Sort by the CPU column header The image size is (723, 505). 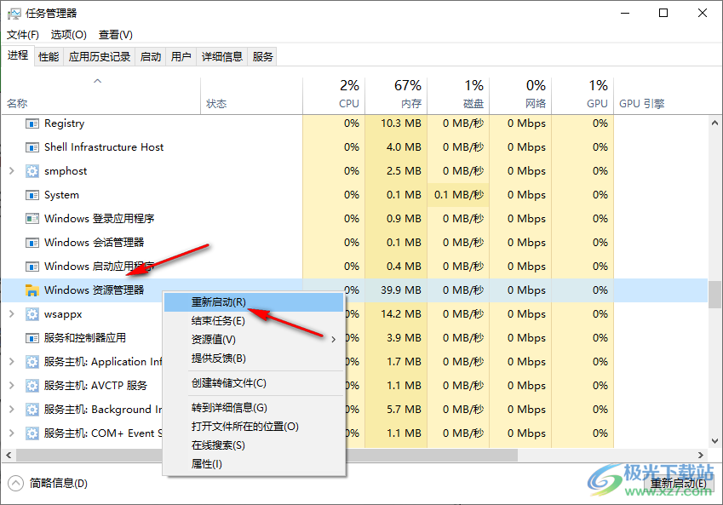334,96
